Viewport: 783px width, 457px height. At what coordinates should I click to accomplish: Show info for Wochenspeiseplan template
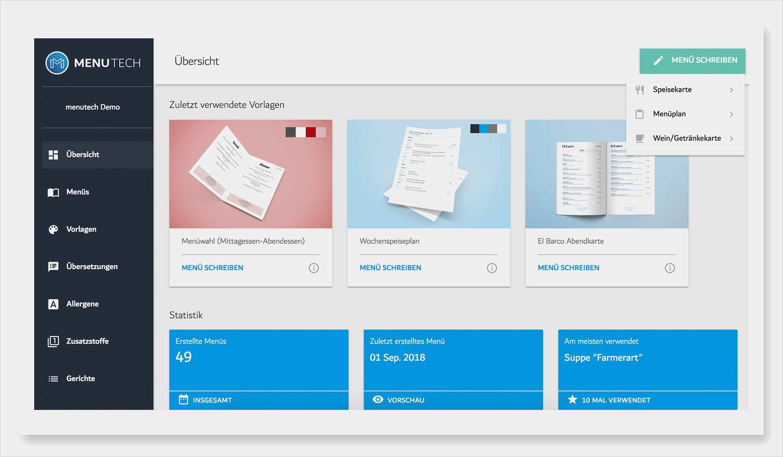pos(492,268)
